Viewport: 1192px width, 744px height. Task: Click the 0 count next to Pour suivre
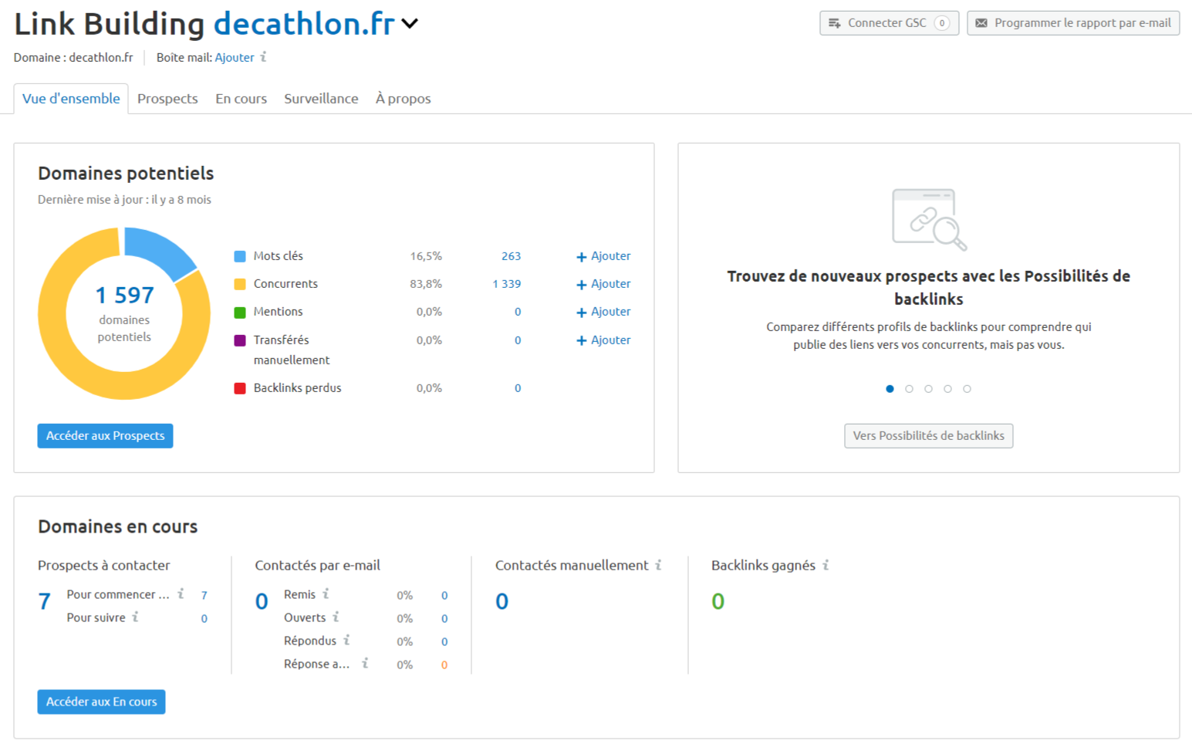click(204, 618)
